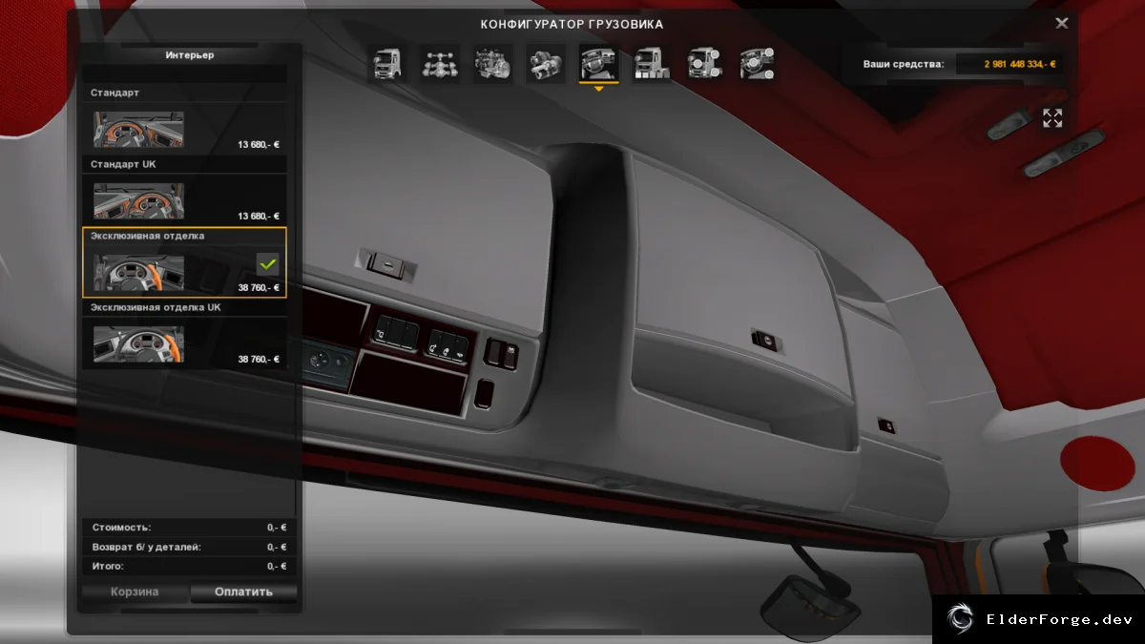The height and width of the screenshot is (644, 1145).
Task: Open the truck paint squares category icon
Action: coord(652,64)
